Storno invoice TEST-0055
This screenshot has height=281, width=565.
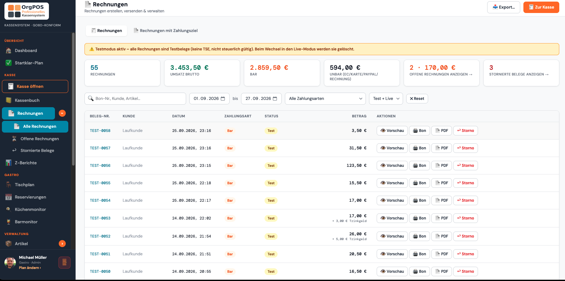(466, 183)
